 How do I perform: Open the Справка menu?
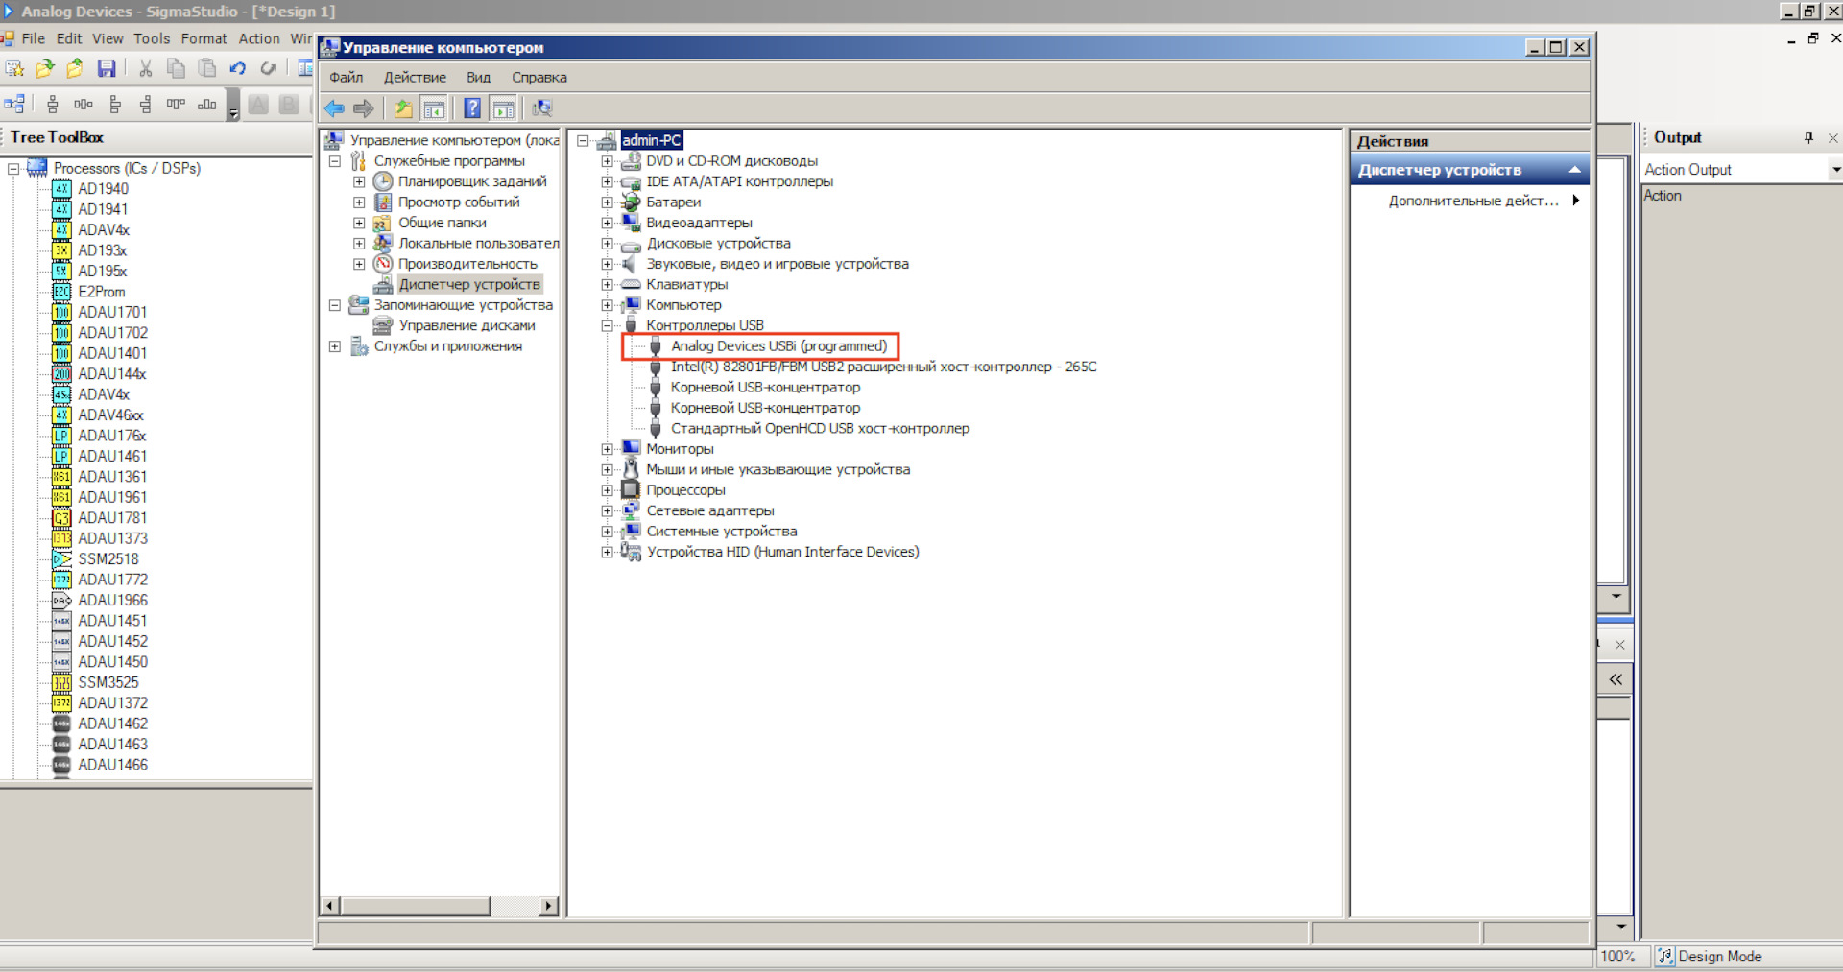click(x=539, y=78)
